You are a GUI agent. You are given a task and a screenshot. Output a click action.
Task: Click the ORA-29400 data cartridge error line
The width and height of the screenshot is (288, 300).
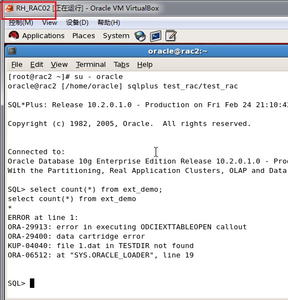[76, 236]
